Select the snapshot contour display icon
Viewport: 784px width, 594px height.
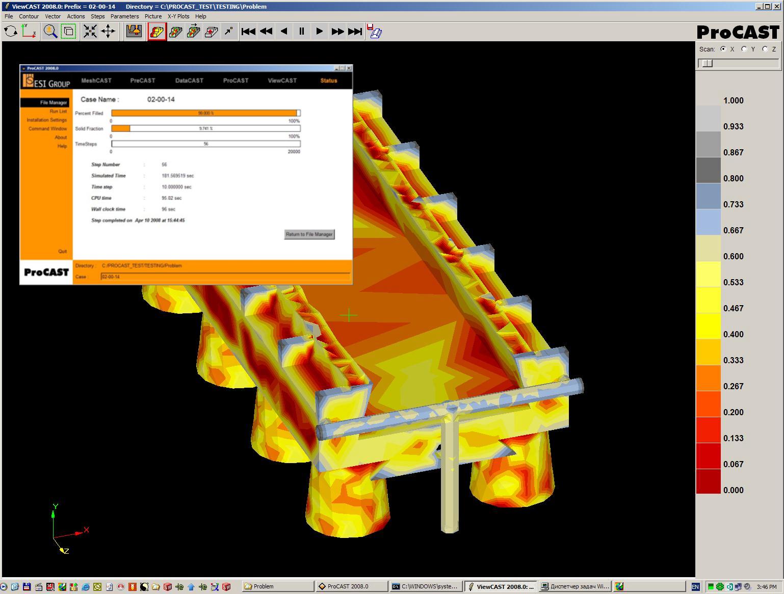point(157,32)
